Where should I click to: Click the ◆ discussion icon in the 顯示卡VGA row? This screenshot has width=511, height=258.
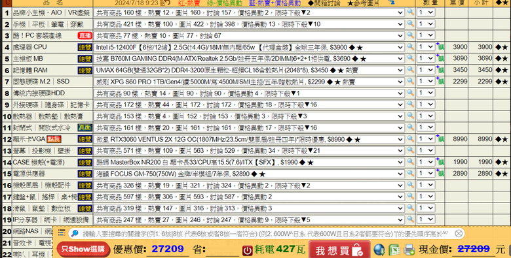[x=498, y=139]
